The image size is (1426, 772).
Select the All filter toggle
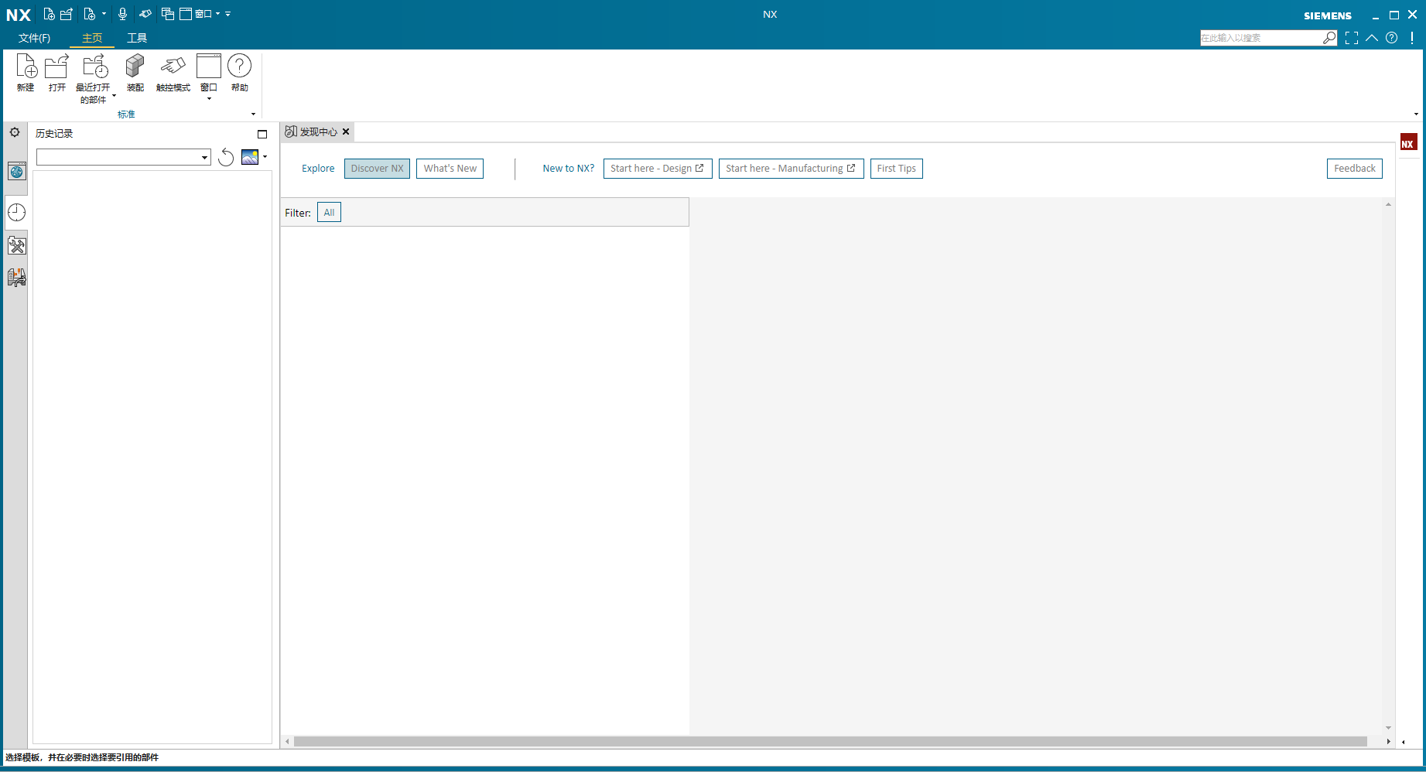click(329, 213)
